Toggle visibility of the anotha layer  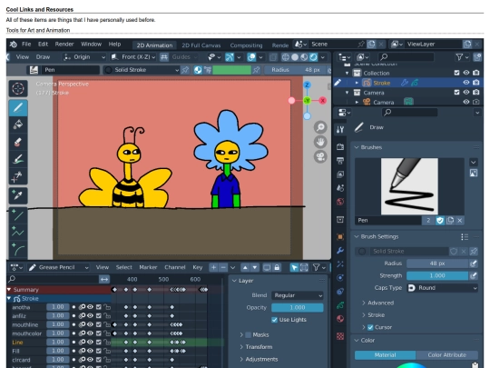pyautogui.click(x=90, y=307)
